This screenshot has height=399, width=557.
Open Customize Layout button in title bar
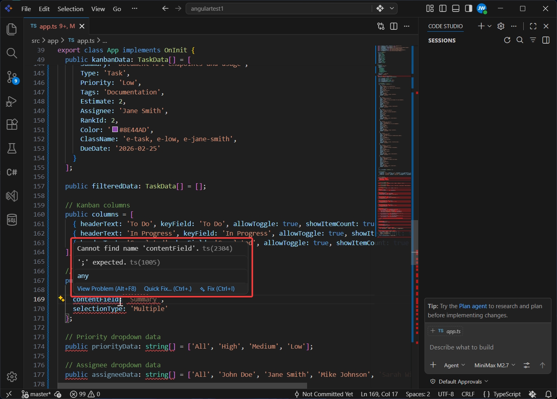(430, 8)
